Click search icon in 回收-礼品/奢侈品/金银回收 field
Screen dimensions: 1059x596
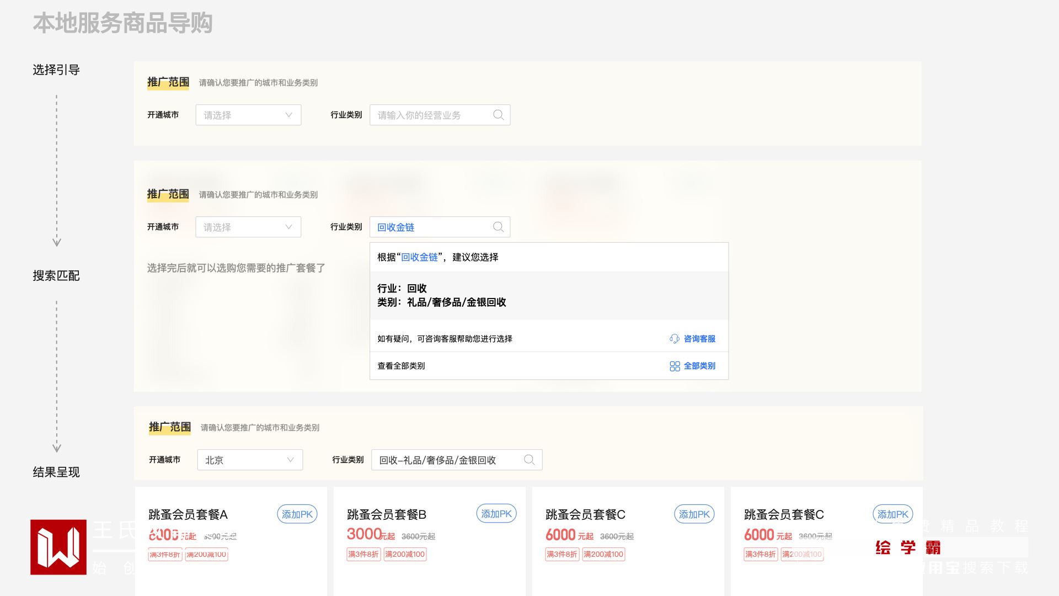(x=529, y=460)
